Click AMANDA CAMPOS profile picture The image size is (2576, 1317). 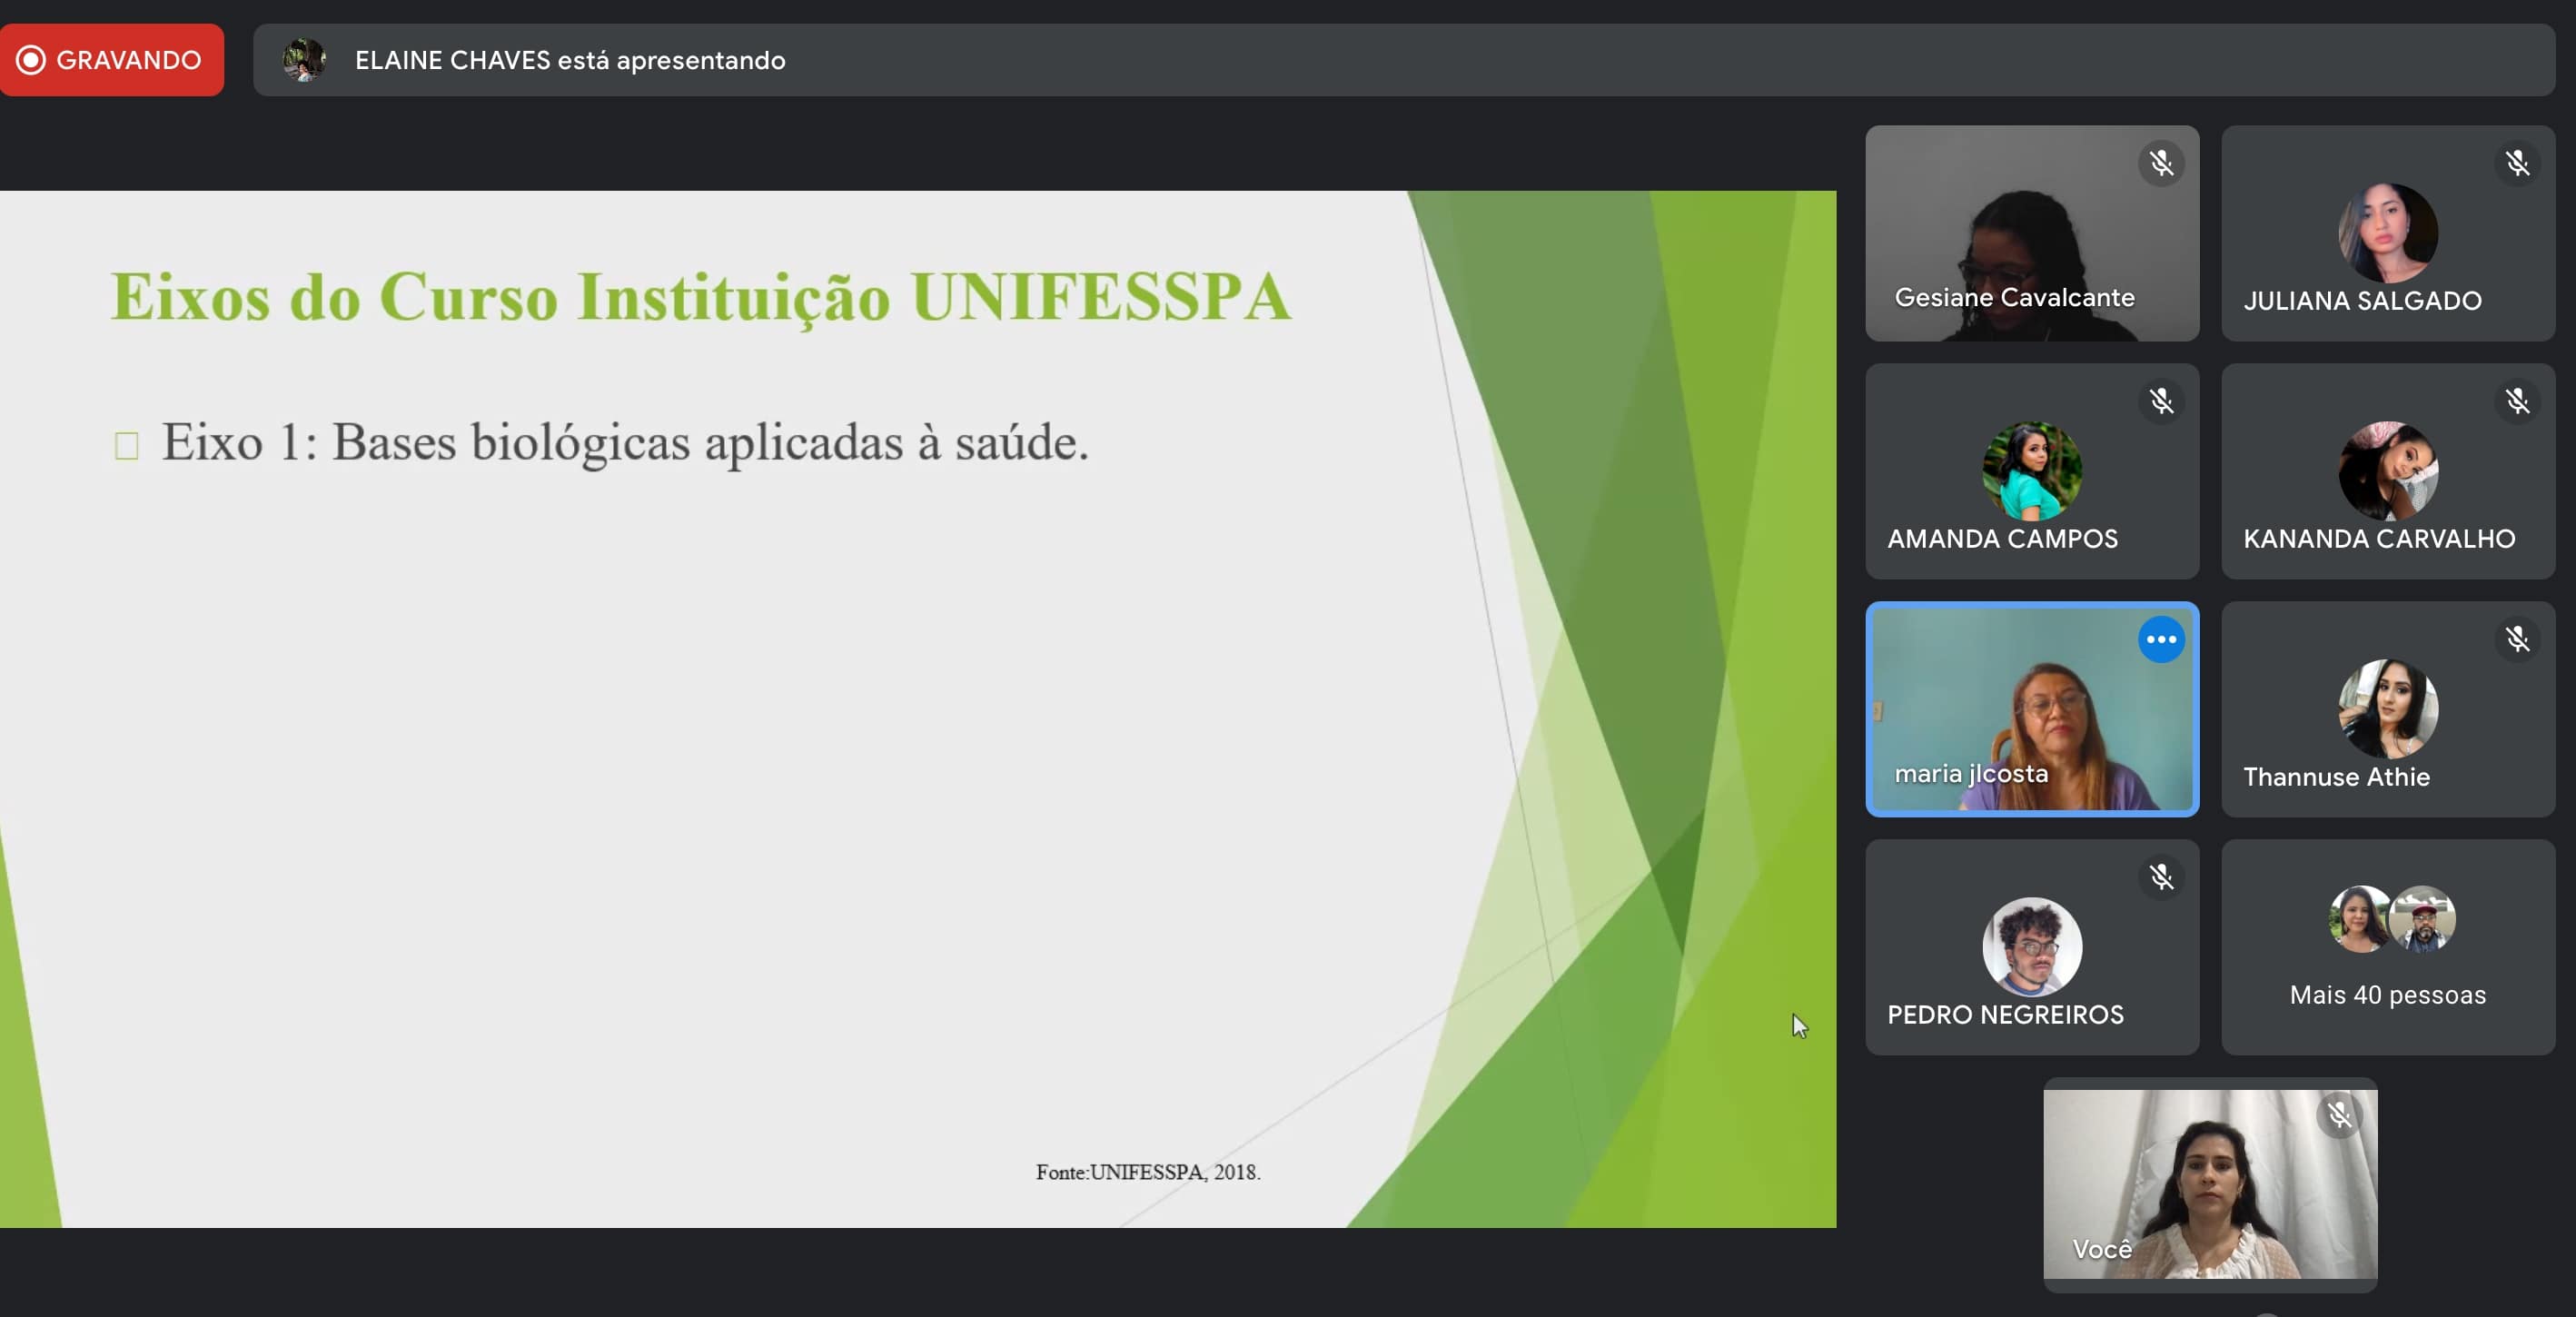click(2032, 471)
